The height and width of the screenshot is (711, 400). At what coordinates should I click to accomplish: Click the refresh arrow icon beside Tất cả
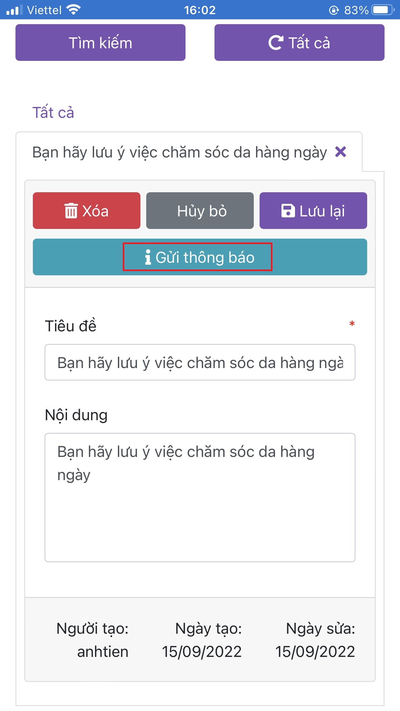(x=276, y=43)
